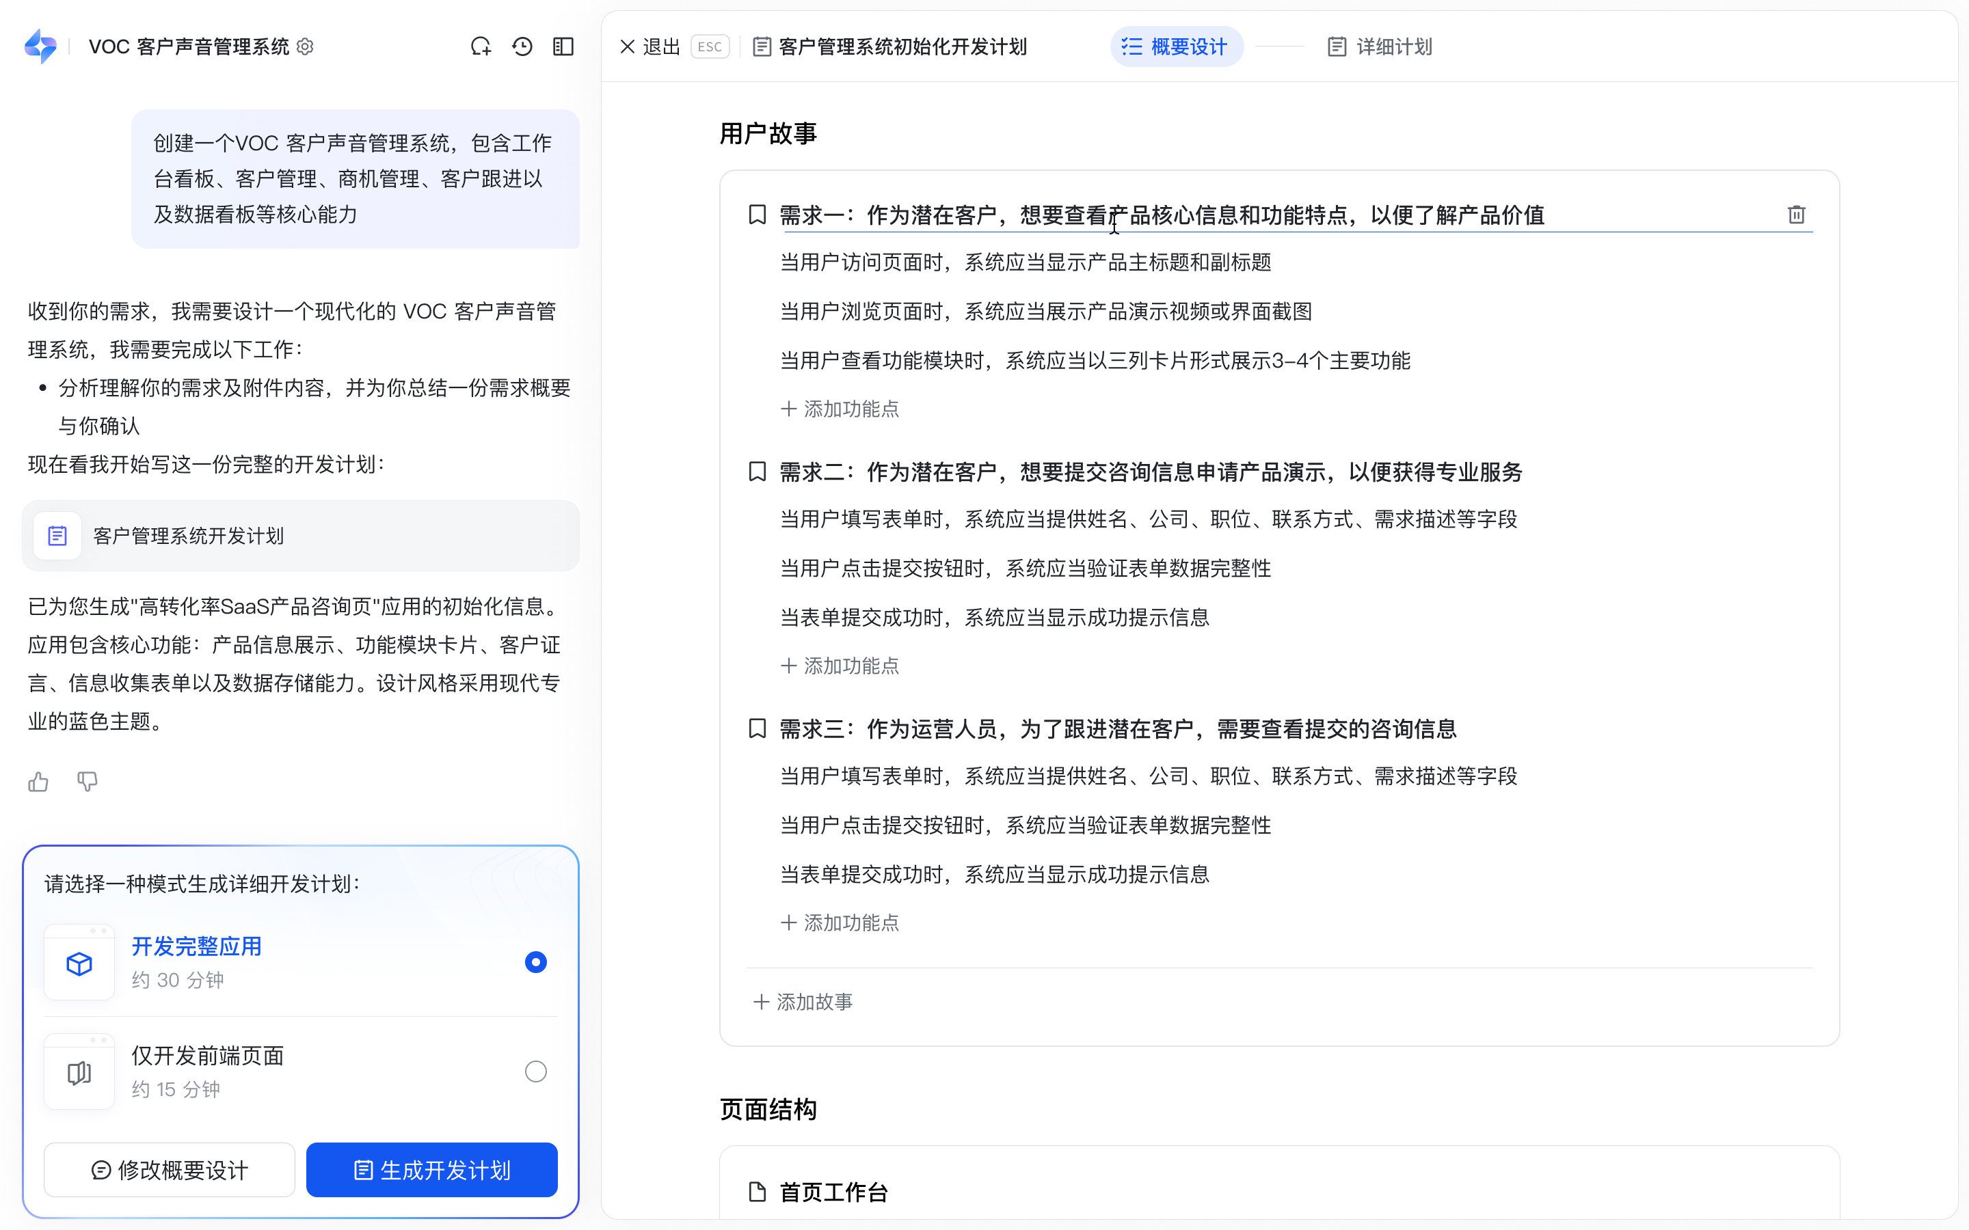Image resolution: width=1969 pixels, height=1230 pixels.
Task: Give thumbs up to the response
Action: tap(38, 782)
